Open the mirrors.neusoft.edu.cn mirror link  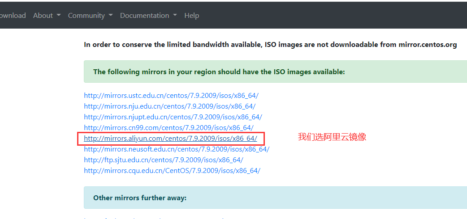click(177, 149)
